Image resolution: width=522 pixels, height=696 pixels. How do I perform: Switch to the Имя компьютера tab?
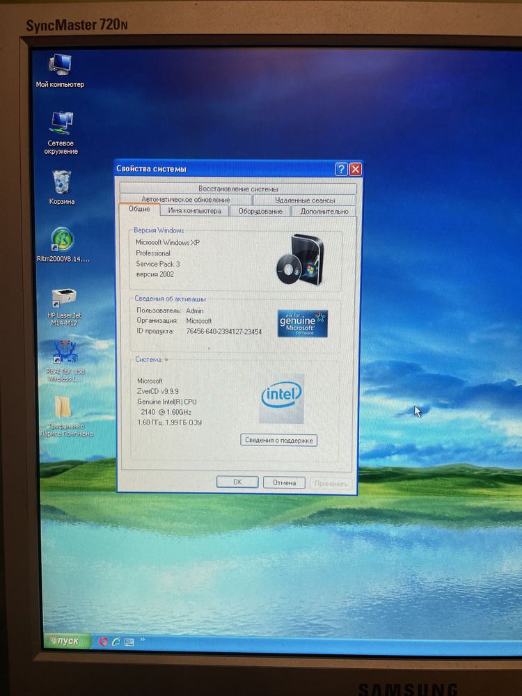[x=194, y=211]
